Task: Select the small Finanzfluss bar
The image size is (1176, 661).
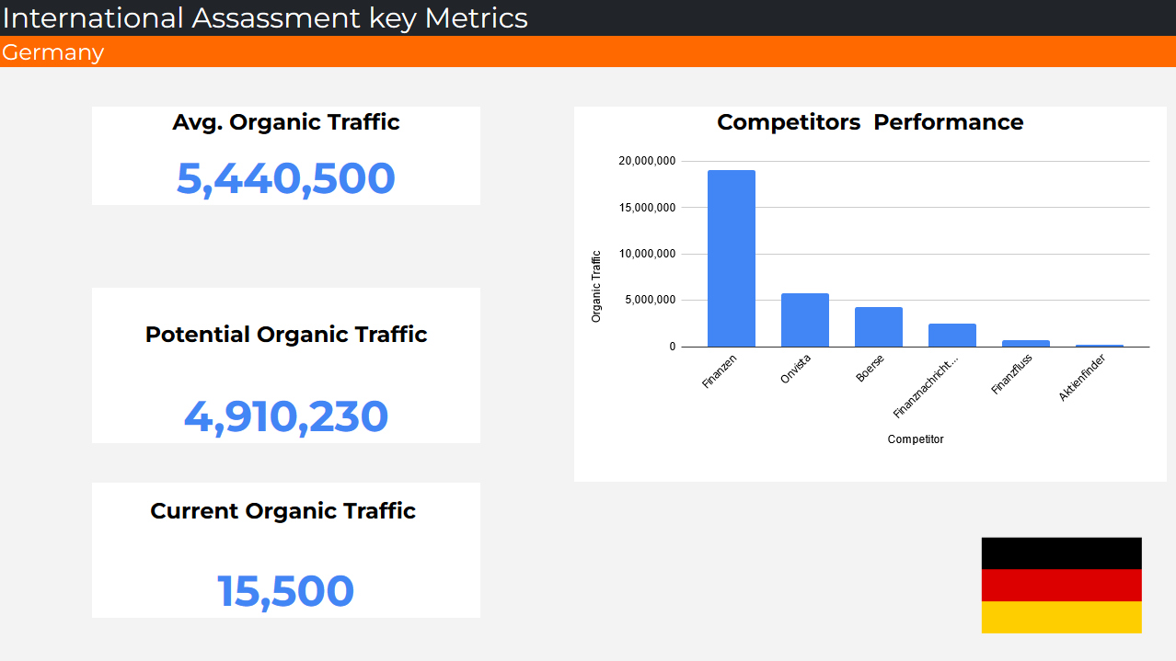Action: pos(1025,343)
